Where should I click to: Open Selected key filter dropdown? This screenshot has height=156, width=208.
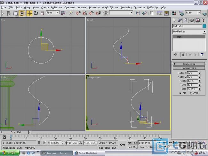click(150, 143)
